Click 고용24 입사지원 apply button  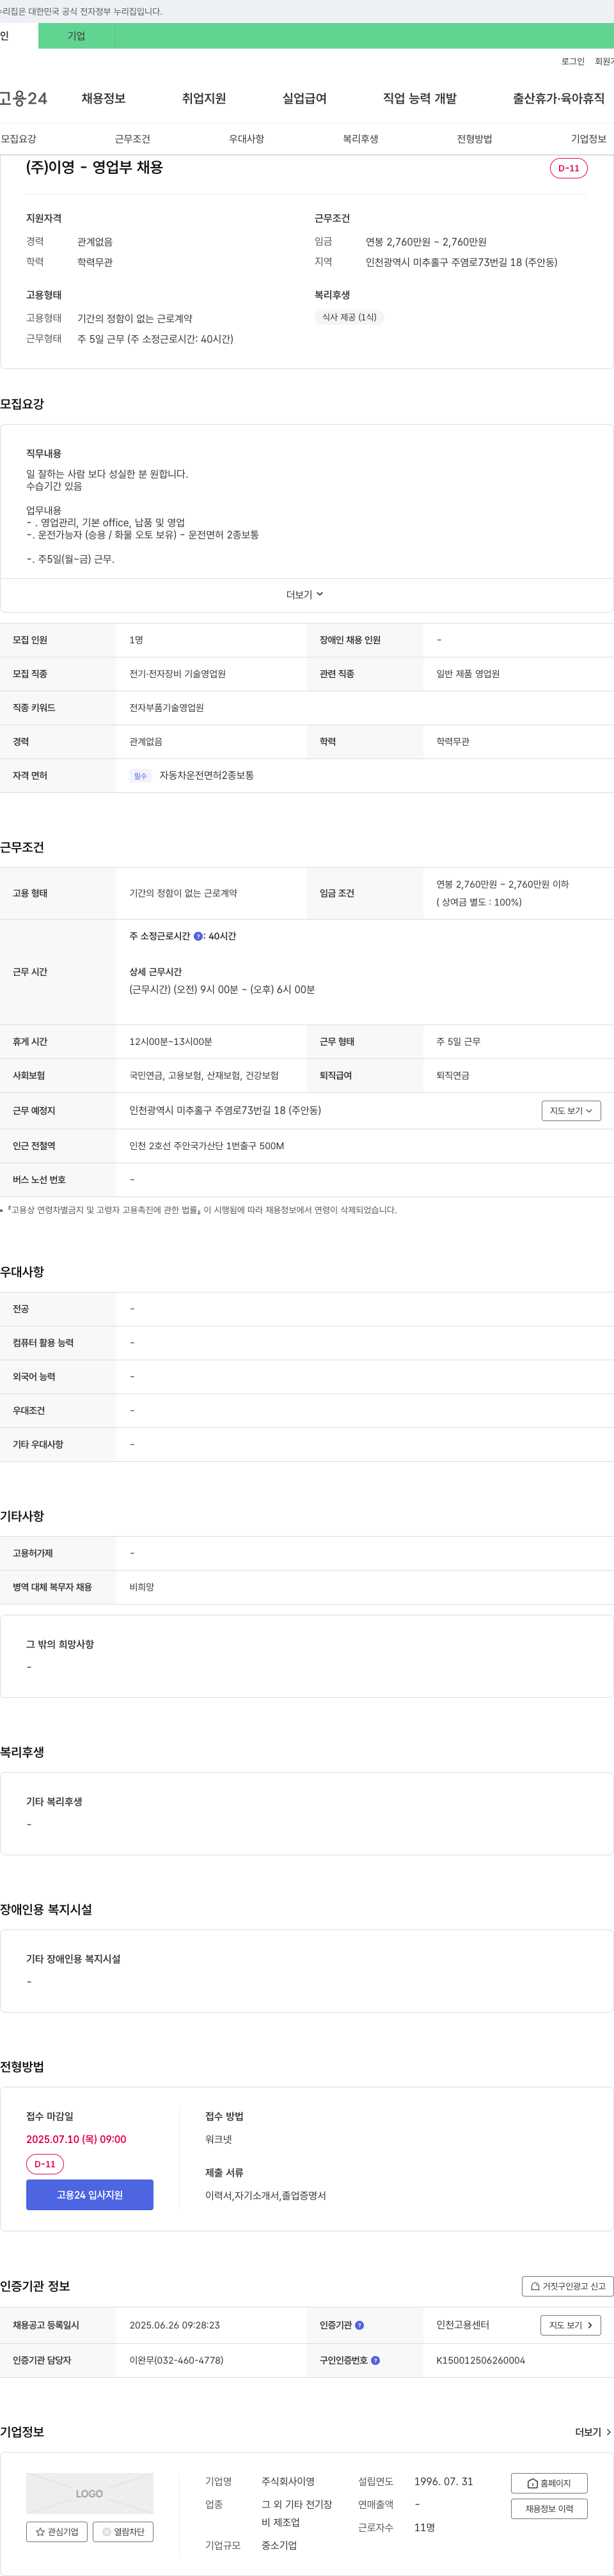(90, 2195)
